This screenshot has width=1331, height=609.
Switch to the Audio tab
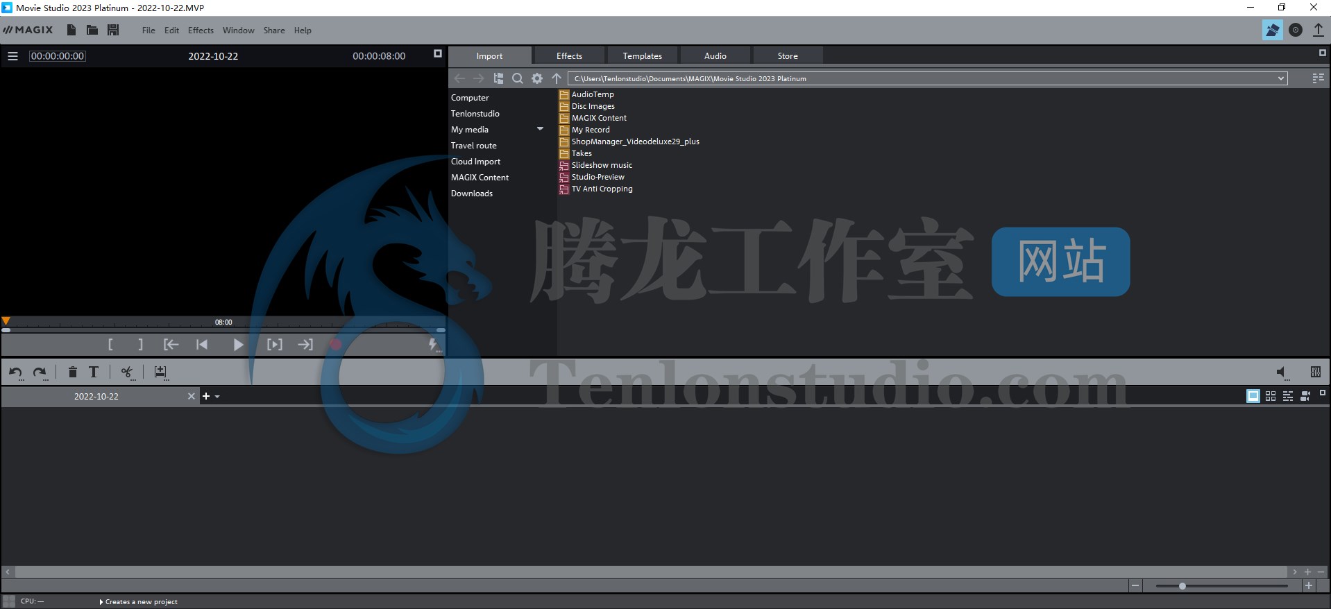point(715,56)
